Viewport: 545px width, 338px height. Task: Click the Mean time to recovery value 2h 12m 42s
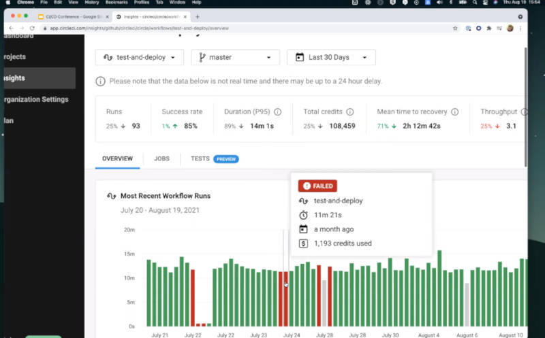click(422, 126)
